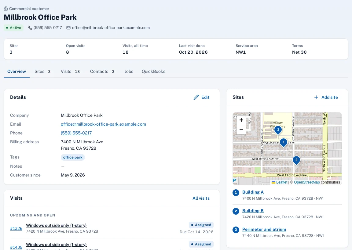The width and height of the screenshot is (352, 250).
Task: Click the commercial customer building icon
Action: 6,9
